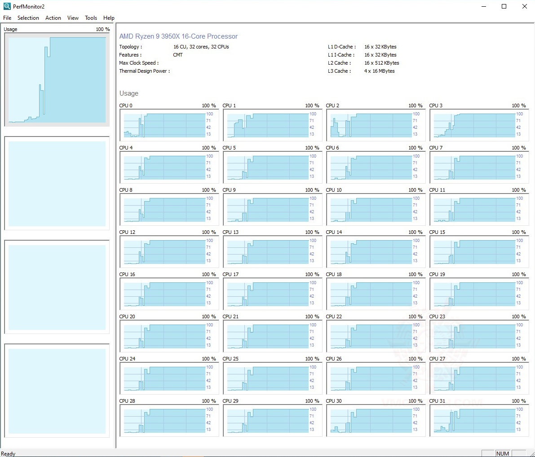Screen dimensions: 535x457
Task: Click the Max Clock Speed label
Action: 139,63
